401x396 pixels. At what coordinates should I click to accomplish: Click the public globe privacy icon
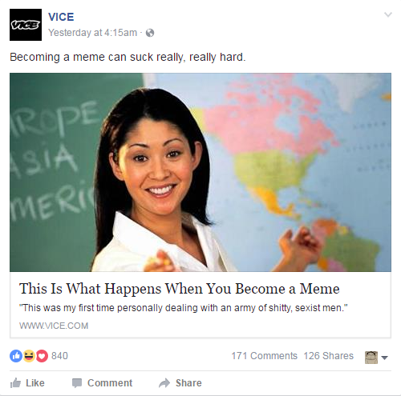150,33
